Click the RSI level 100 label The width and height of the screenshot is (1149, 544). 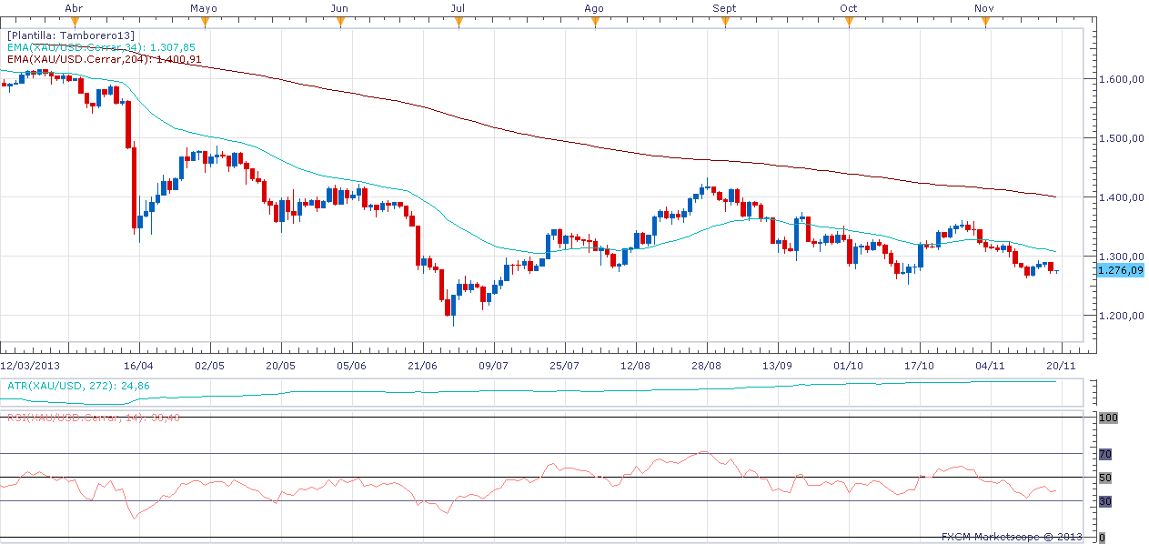pos(1107,418)
